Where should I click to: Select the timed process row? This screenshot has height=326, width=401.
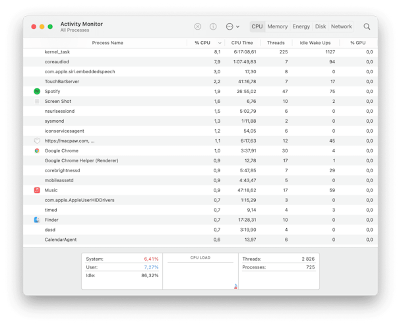[200, 210]
